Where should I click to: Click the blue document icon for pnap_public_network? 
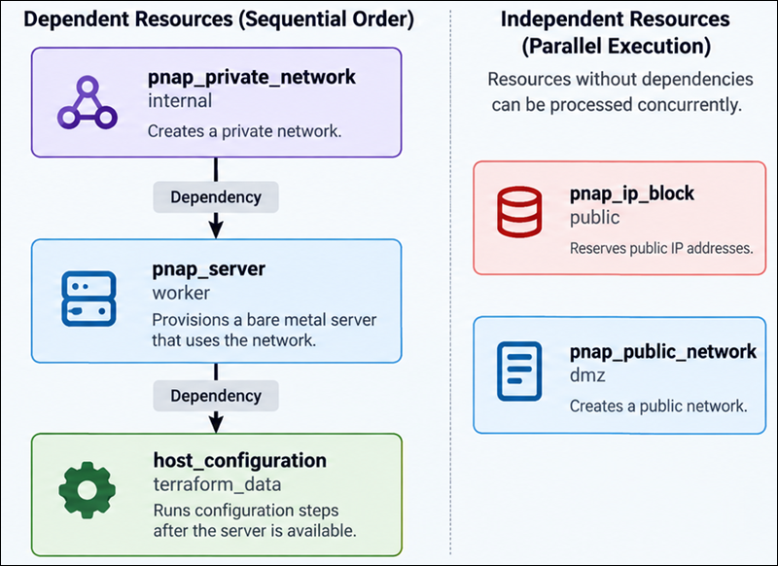[519, 371]
